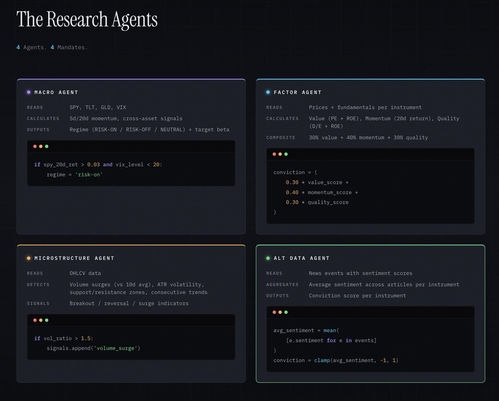499x401 pixels.
Task: Click the green dot beside Alt Data Agent
Action: (x=268, y=258)
